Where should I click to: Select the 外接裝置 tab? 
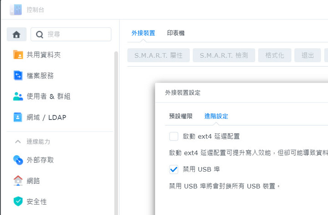[x=143, y=33]
